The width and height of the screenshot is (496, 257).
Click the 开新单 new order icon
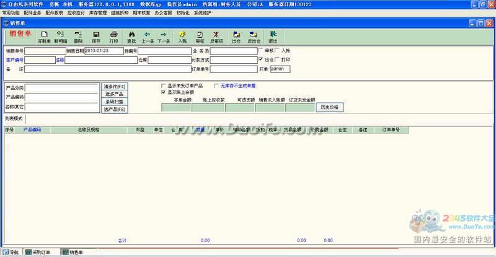point(44,34)
